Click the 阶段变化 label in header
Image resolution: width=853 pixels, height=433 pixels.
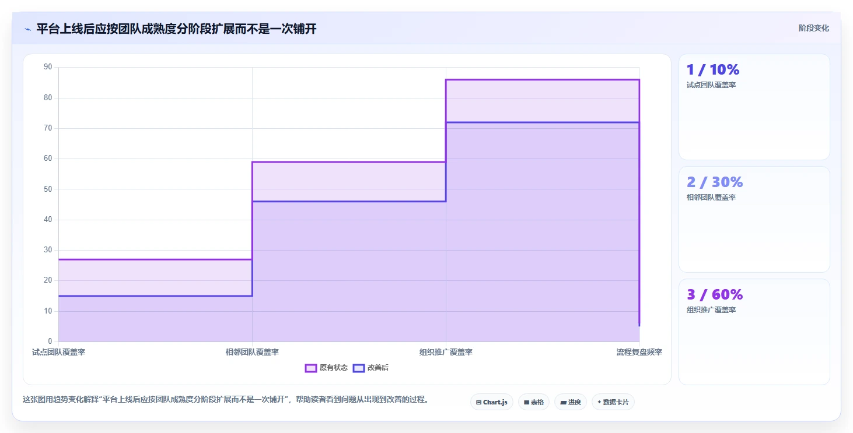click(814, 28)
